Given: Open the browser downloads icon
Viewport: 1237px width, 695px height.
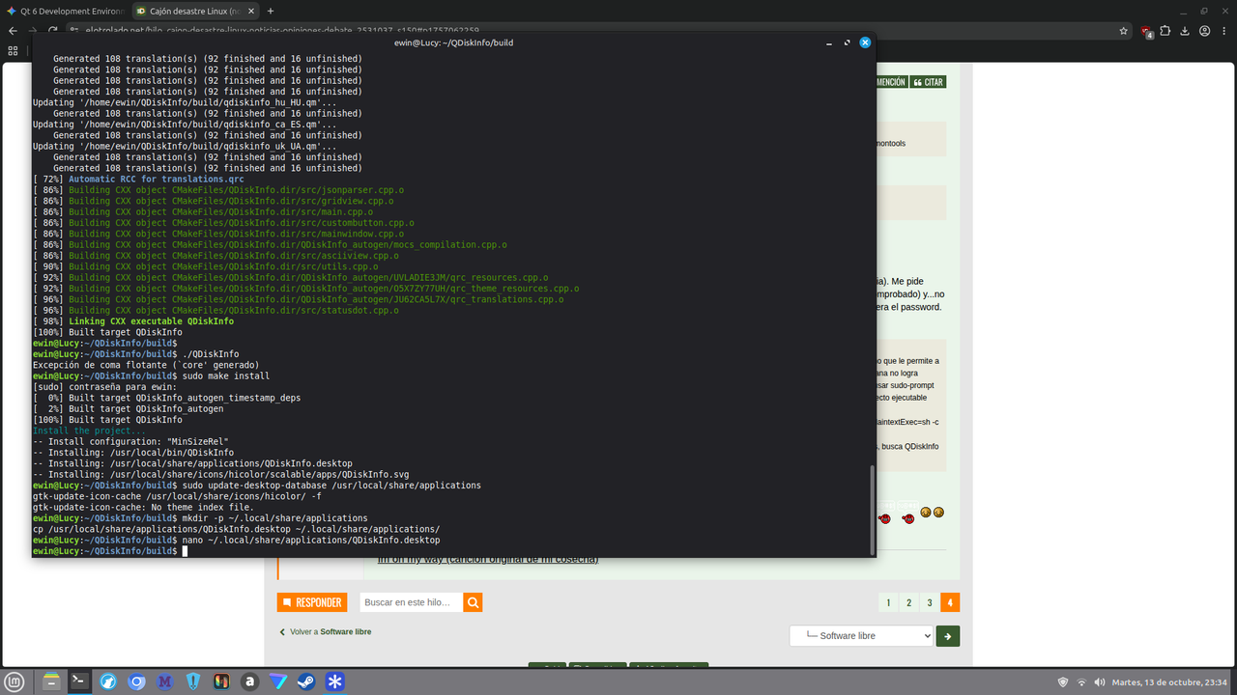Looking at the screenshot, I should pyautogui.click(x=1186, y=31).
